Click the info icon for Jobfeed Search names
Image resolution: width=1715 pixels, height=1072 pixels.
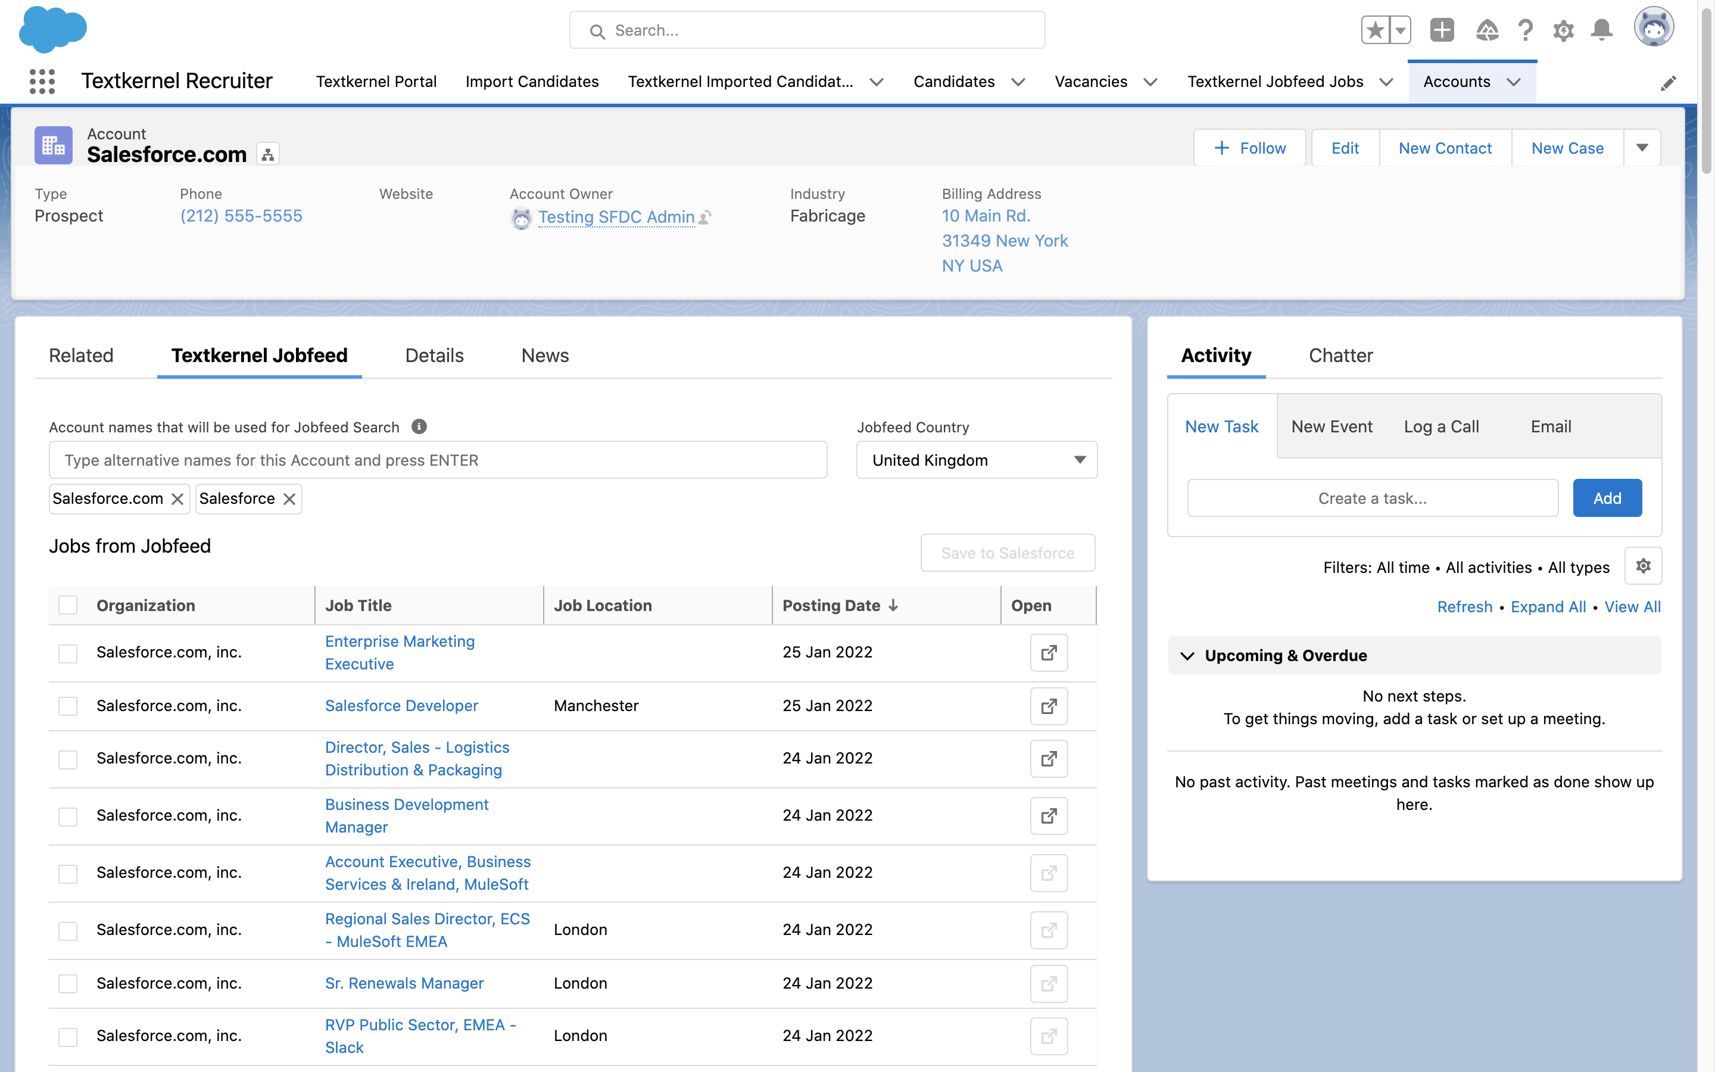pos(419,426)
